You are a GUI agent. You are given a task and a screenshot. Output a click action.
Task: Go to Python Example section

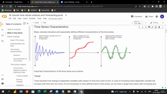coord(13,37)
